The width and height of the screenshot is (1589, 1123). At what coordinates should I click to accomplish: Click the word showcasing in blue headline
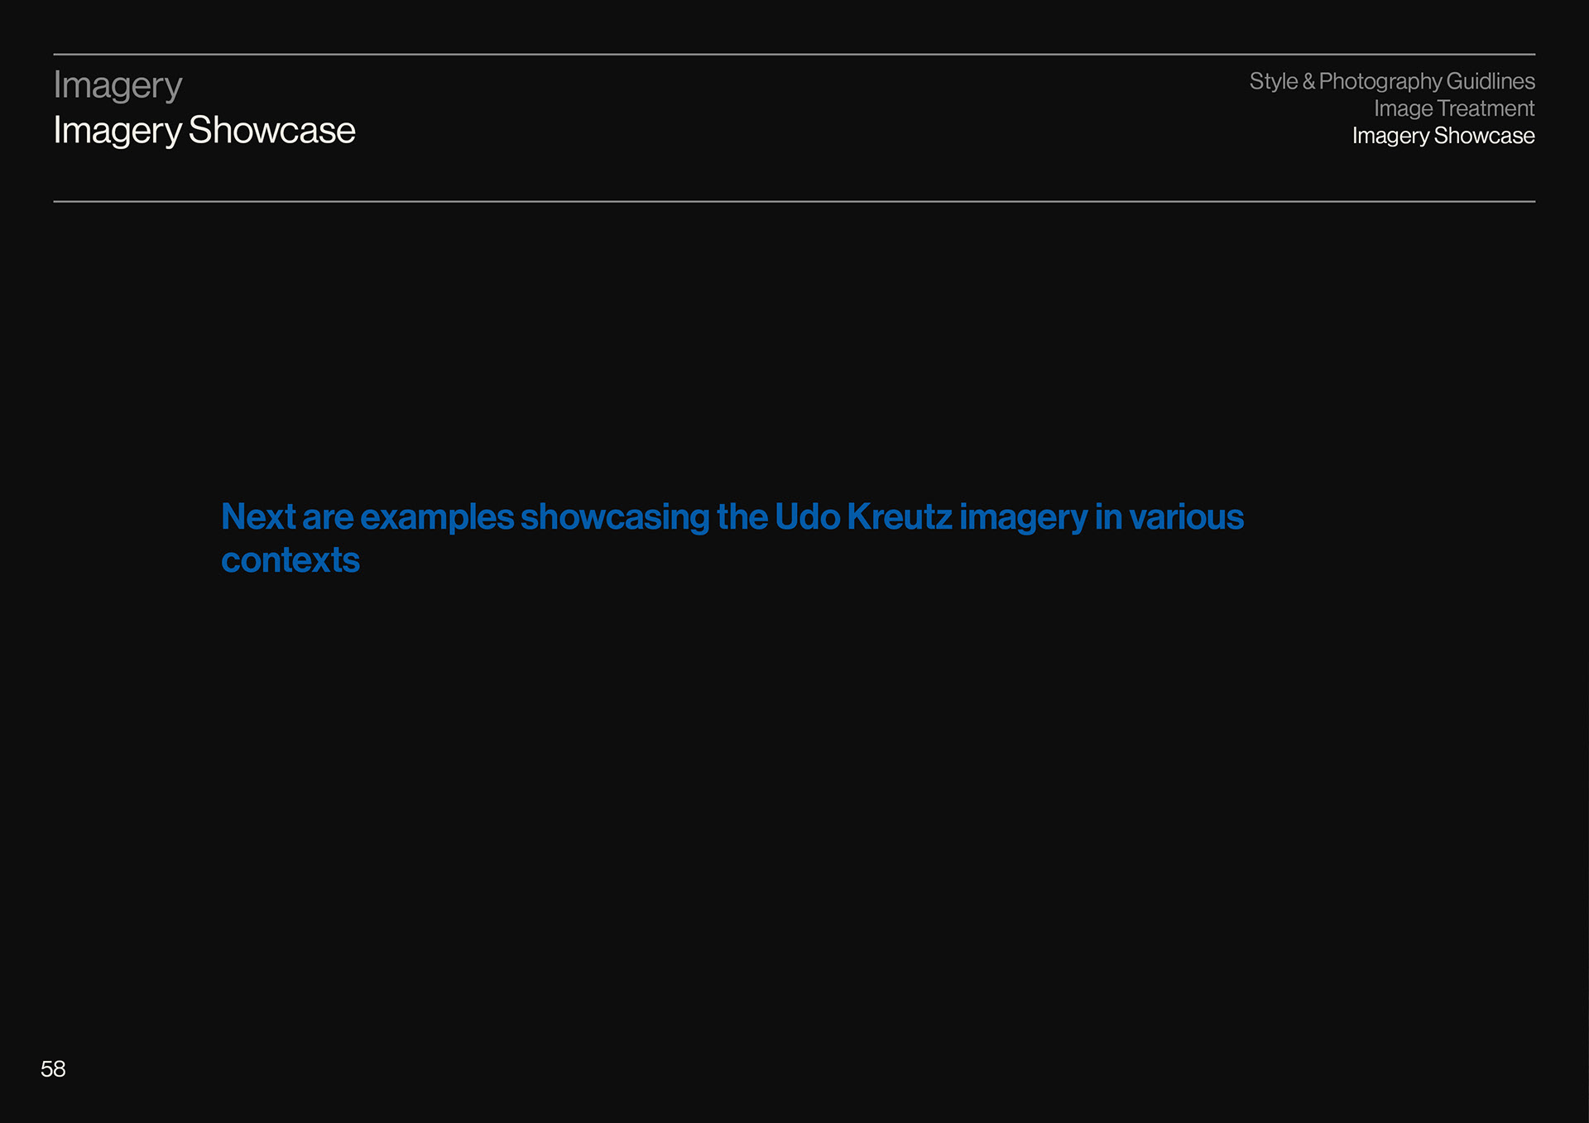[x=615, y=517]
